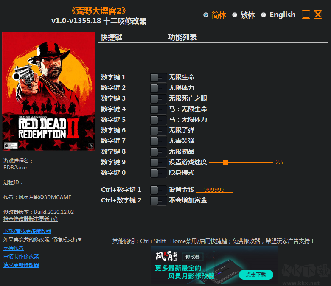Click Red Dead Redemption II cover image
This screenshot has width=331, height=286.
[49, 91]
